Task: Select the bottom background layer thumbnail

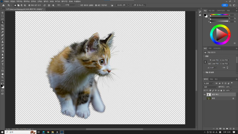Action: tap(209, 98)
